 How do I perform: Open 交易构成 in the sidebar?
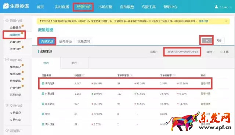[x=15, y=120]
